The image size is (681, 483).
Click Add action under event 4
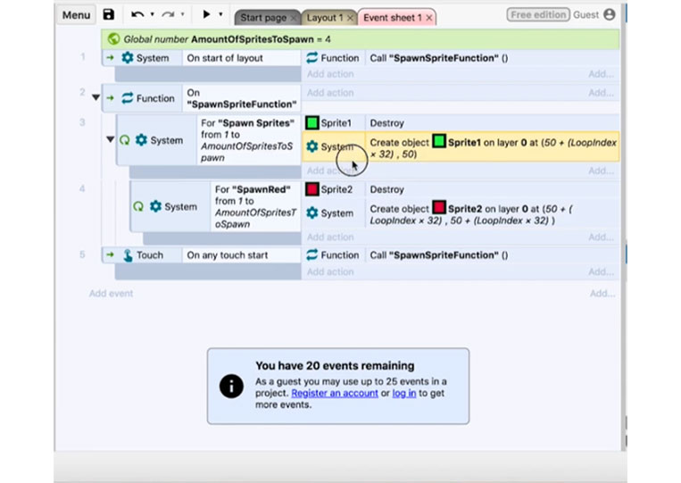pos(330,237)
